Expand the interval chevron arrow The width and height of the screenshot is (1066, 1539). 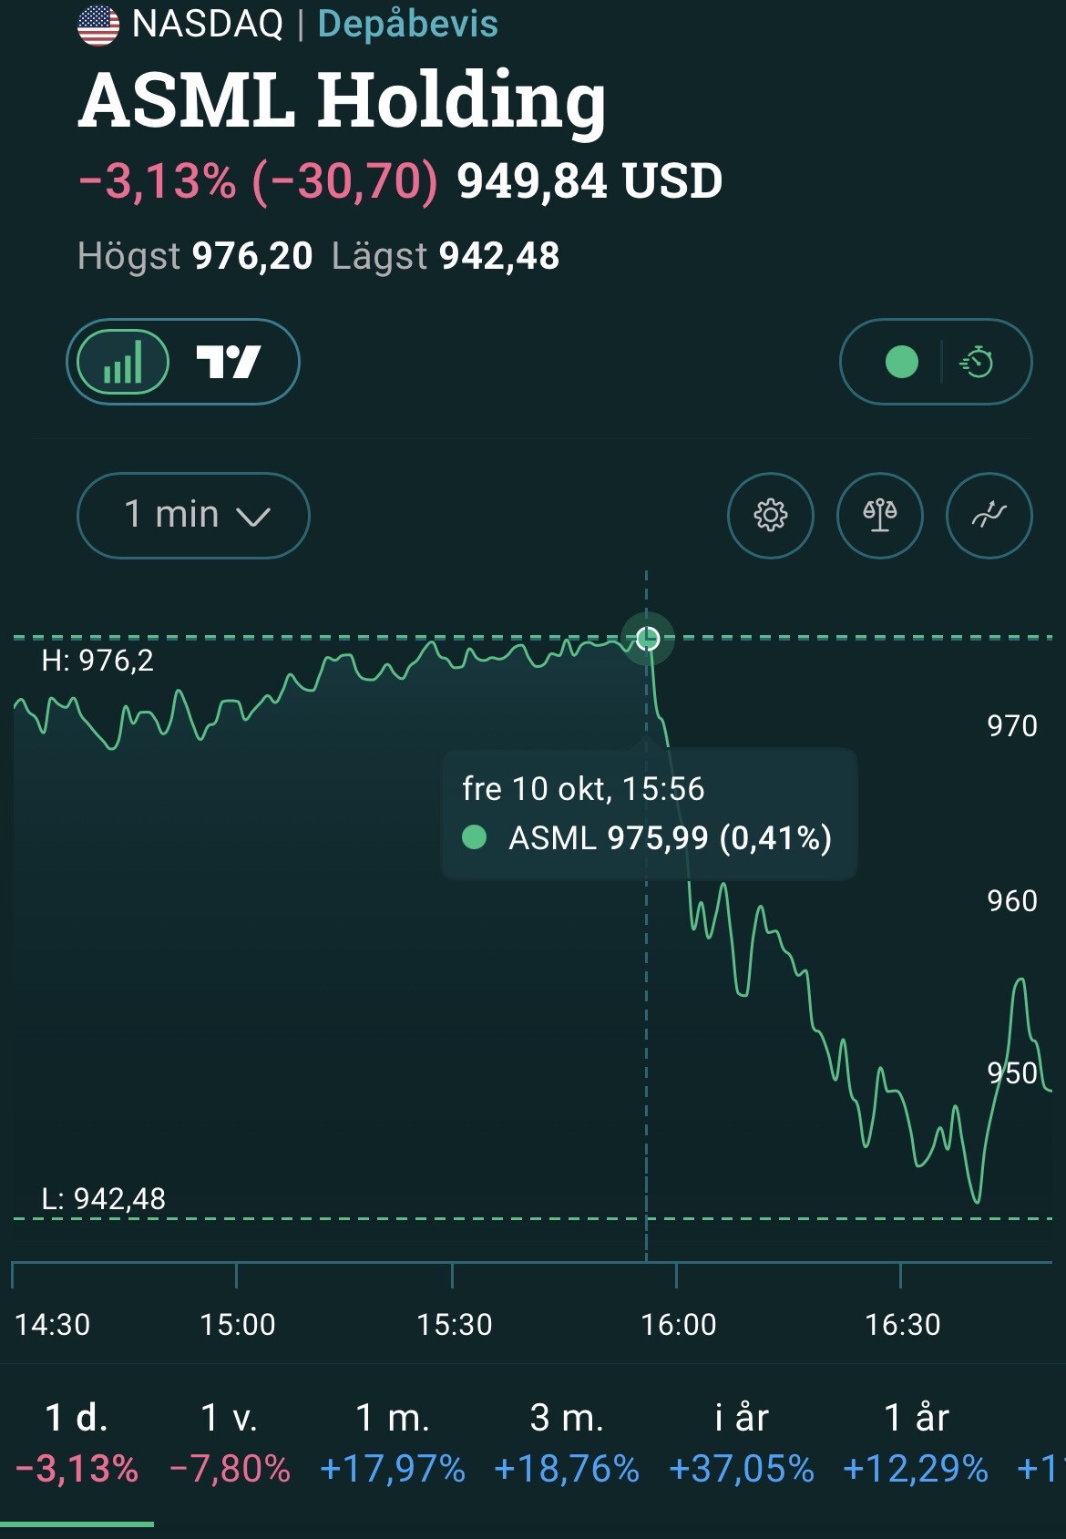coord(252,517)
